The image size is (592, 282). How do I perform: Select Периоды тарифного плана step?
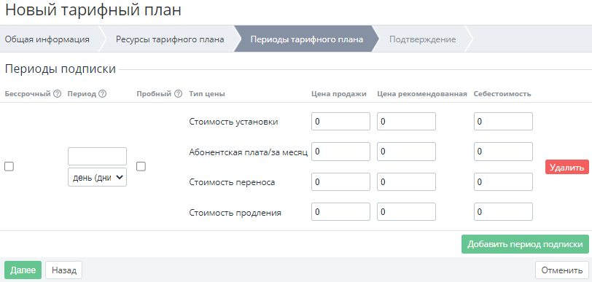coord(306,39)
